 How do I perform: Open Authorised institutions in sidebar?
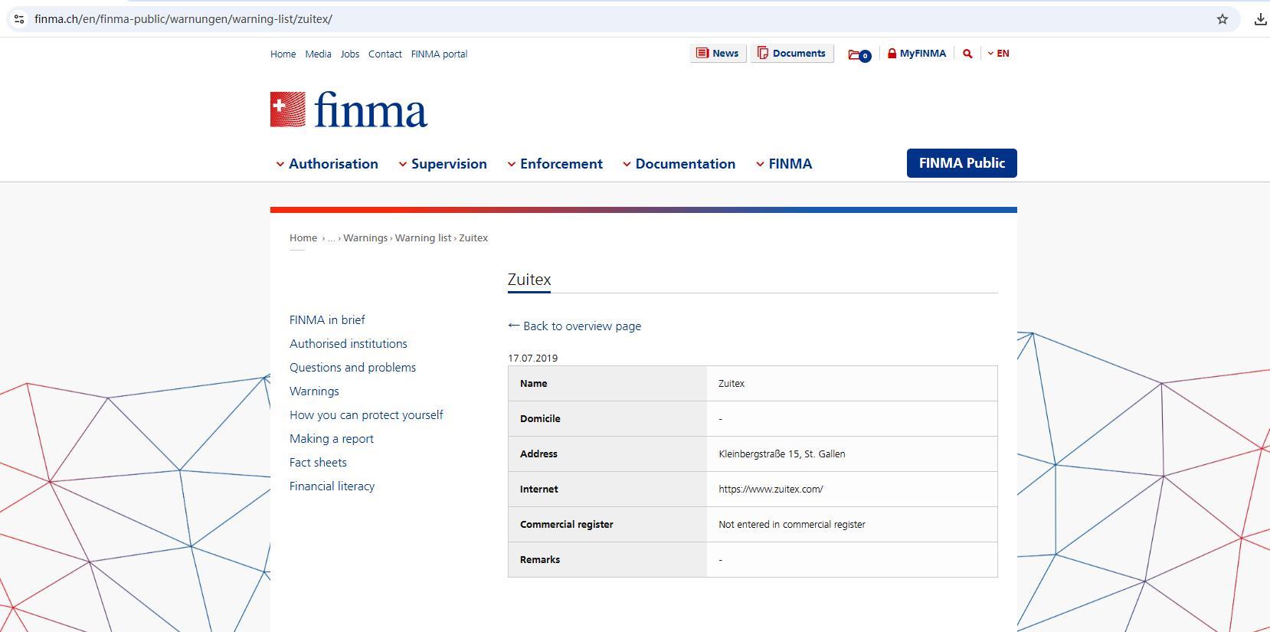[349, 344]
